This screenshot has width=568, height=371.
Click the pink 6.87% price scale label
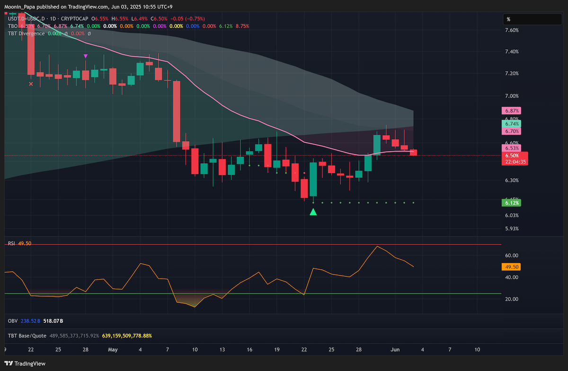coord(511,110)
